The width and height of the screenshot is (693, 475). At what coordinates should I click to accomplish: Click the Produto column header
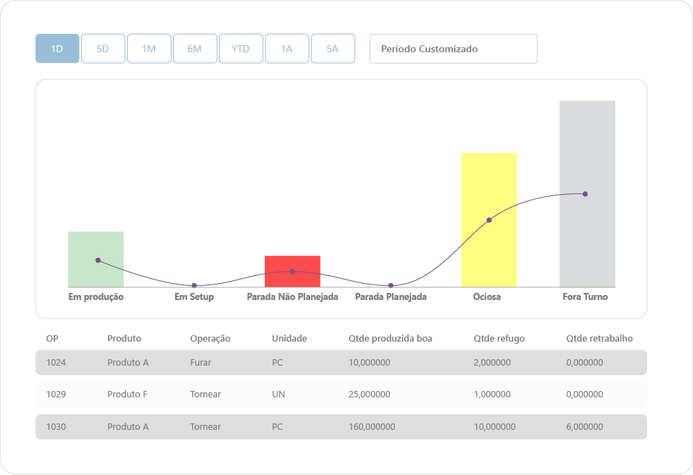point(124,339)
